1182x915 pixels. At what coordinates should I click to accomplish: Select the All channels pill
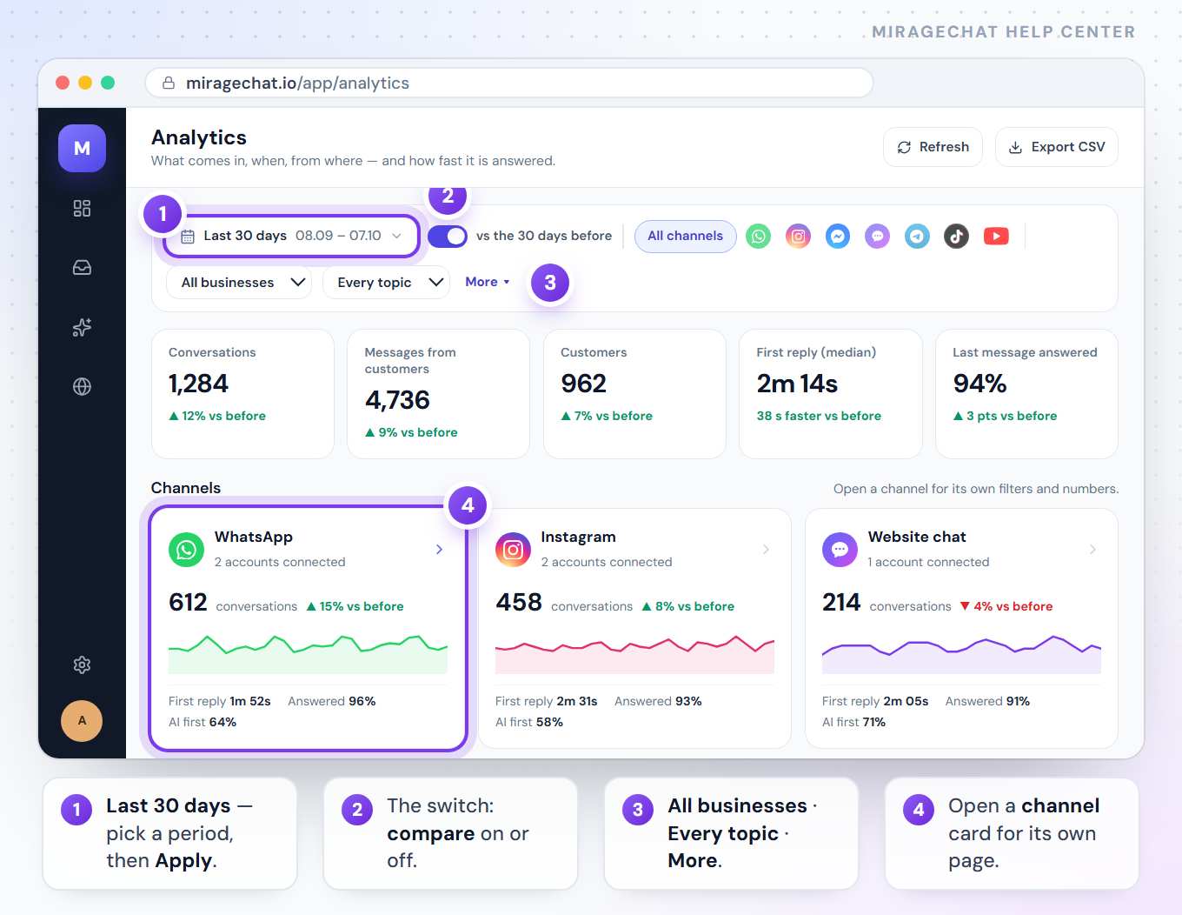[x=686, y=236]
